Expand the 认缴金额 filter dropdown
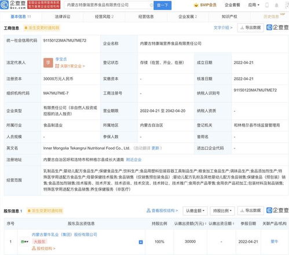This screenshot has height=255, width=289. pos(195,210)
